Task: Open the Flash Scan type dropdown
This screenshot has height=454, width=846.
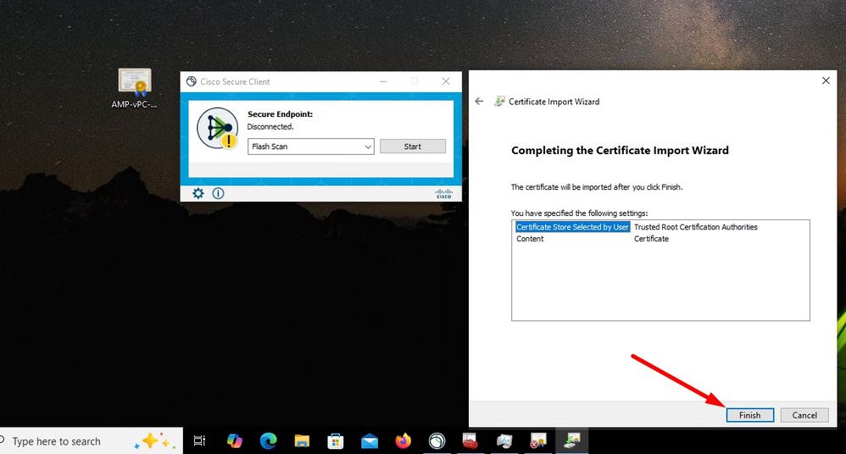Action: point(311,147)
